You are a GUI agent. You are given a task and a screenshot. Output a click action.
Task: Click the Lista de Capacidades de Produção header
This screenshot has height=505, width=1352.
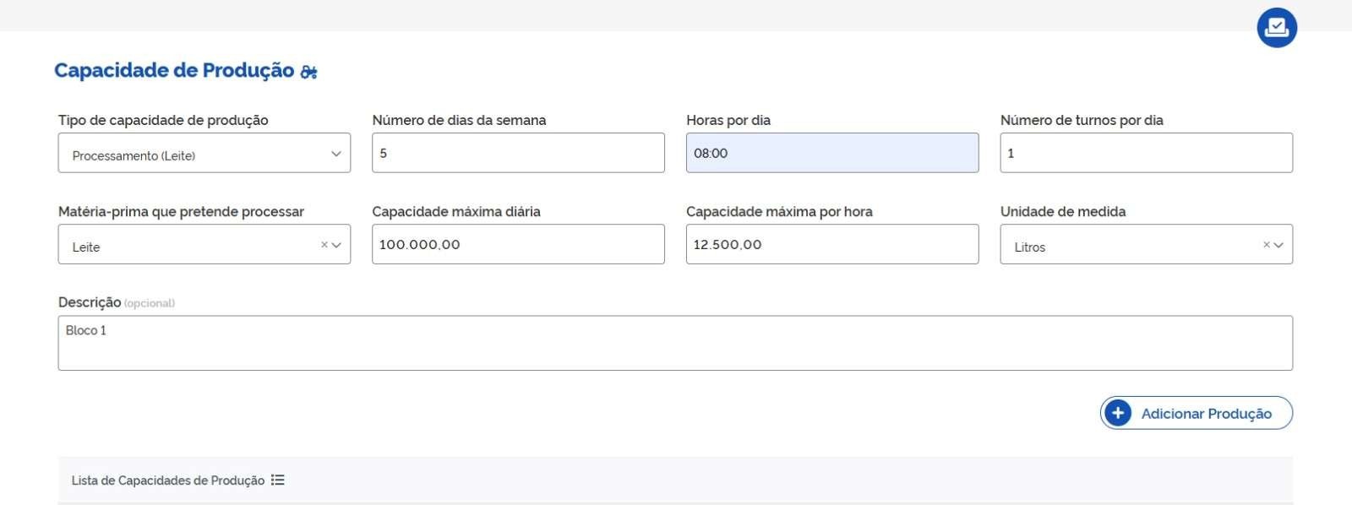[167, 481]
